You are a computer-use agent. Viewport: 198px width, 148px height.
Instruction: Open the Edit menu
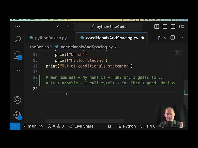coord(27,20)
